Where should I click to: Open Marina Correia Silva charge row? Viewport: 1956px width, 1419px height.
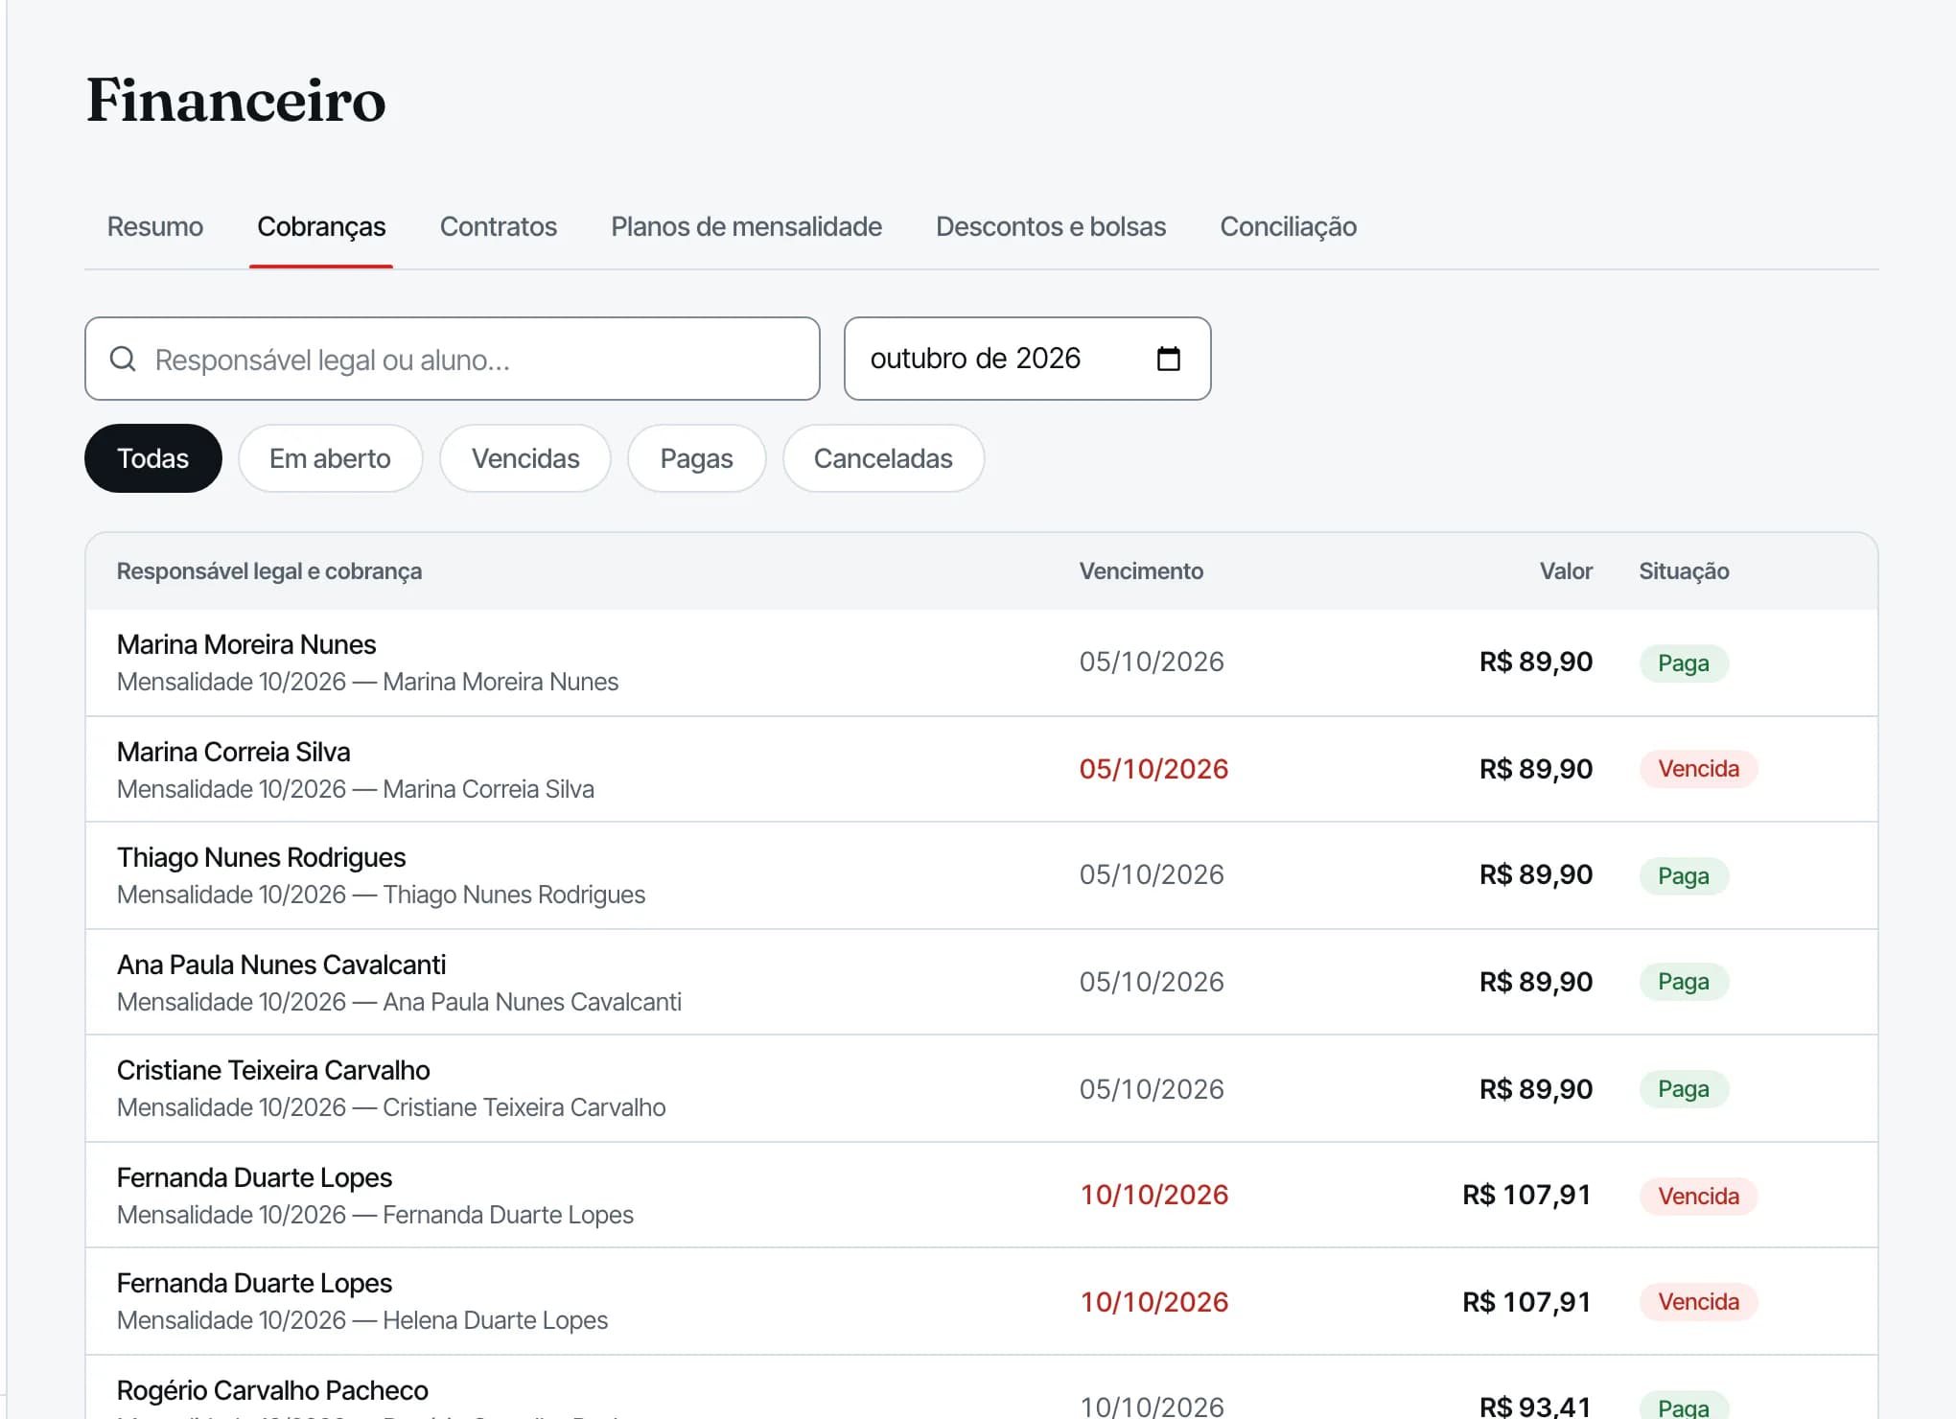click(981, 769)
